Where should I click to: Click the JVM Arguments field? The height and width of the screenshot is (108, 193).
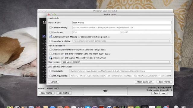click(x=120, y=76)
